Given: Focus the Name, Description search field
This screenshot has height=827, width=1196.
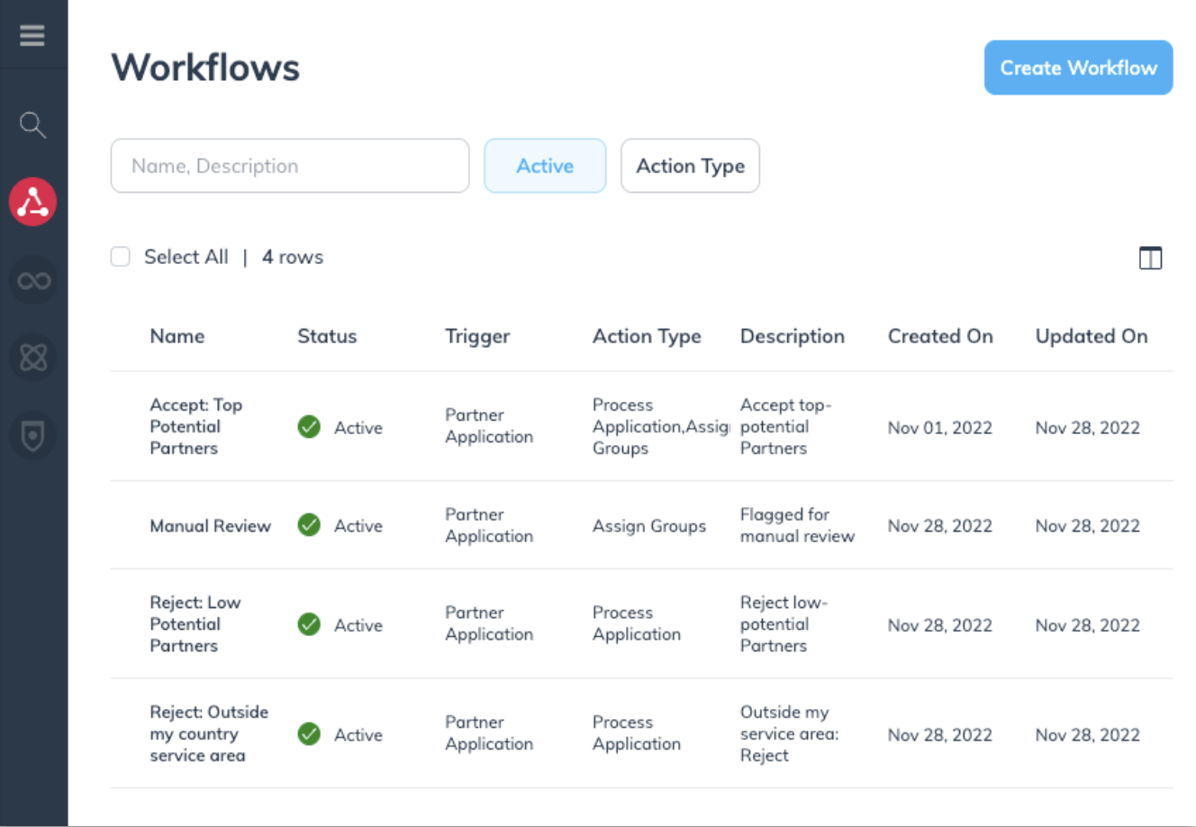Looking at the screenshot, I should pyautogui.click(x=290, y=166).
